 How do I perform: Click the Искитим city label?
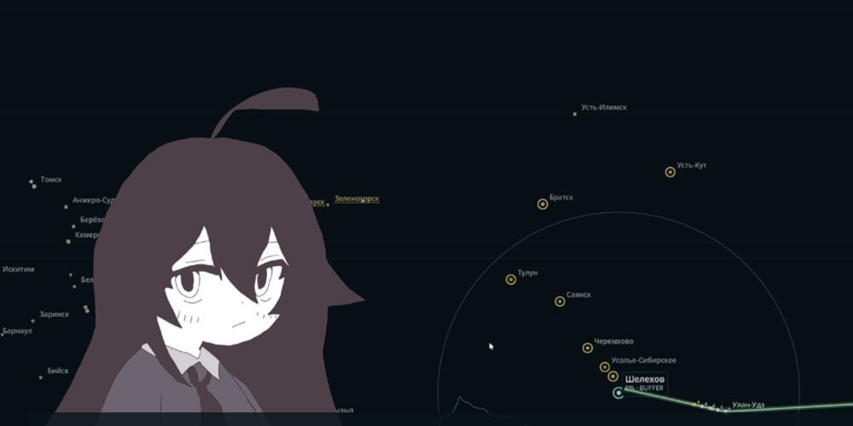coord(19,269)
